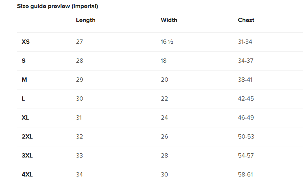Click the S size row label

(x=24, y=61)
